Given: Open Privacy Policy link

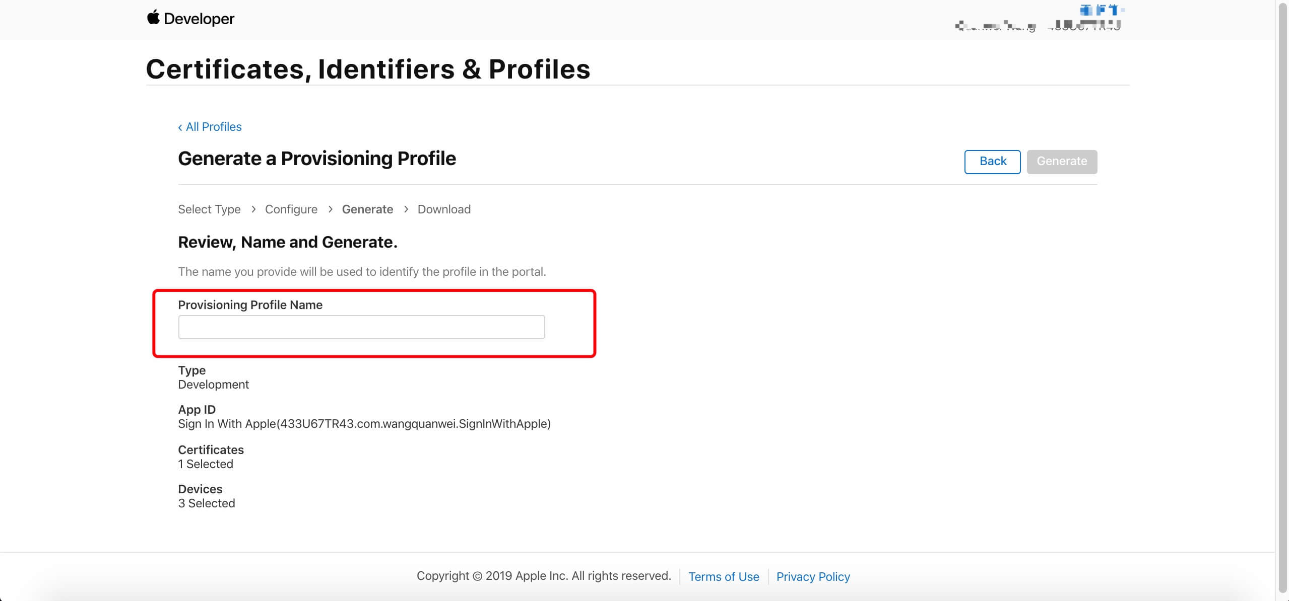Looking at the screenshot, I should (813, 577).
